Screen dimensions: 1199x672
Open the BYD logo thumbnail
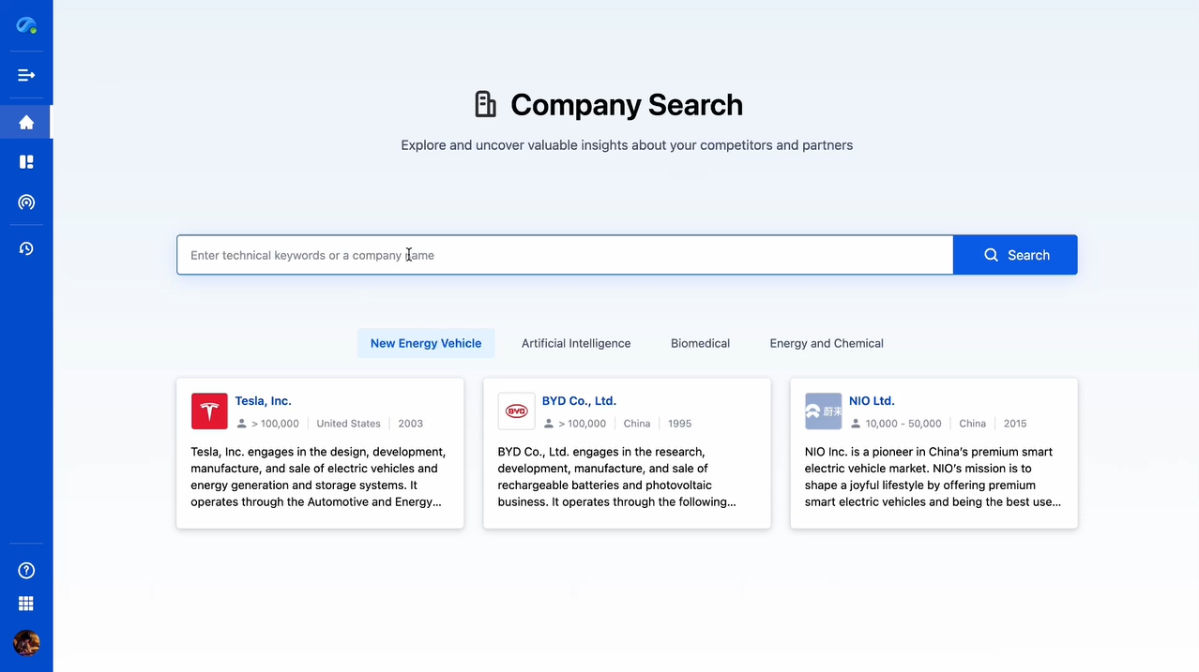(x=516, y=411)
